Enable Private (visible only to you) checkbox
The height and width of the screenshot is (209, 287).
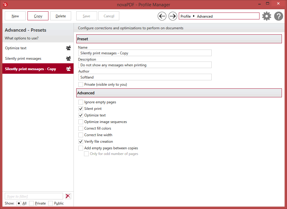(81, 84)
